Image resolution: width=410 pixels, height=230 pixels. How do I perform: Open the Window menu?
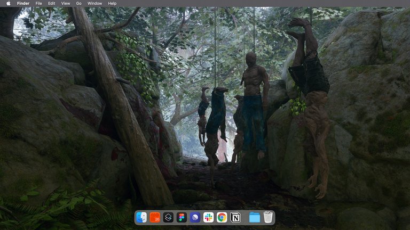point(94,3)
